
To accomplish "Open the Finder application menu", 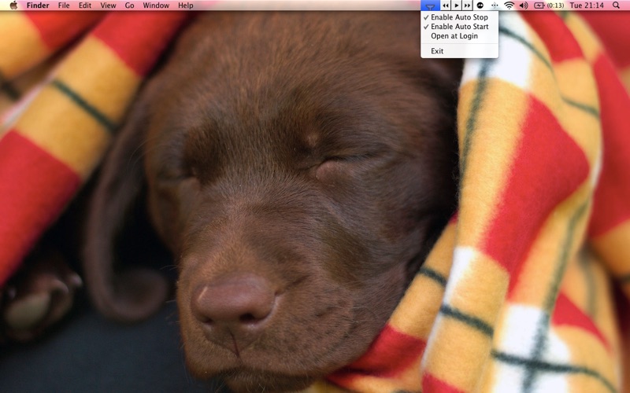I will click(x=38, y=6).
